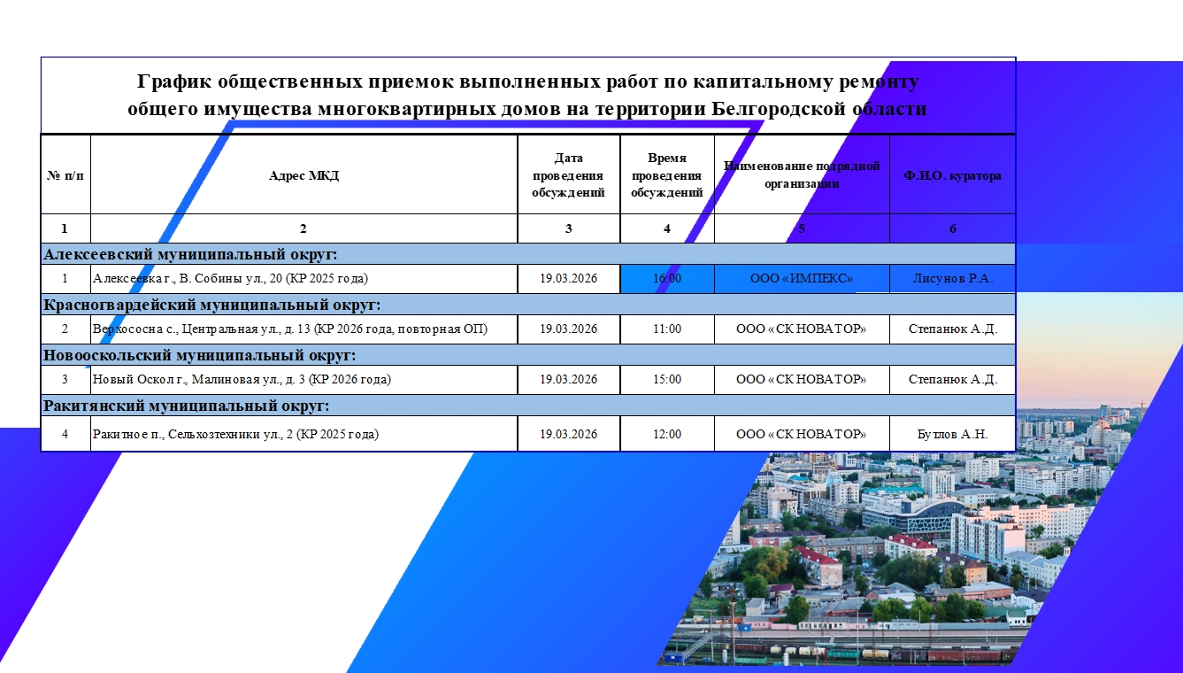Select the date 19.03.2026 in the Алексеевка row
This screenshot has width=1183, height=673.
click(x=569, y=278)
